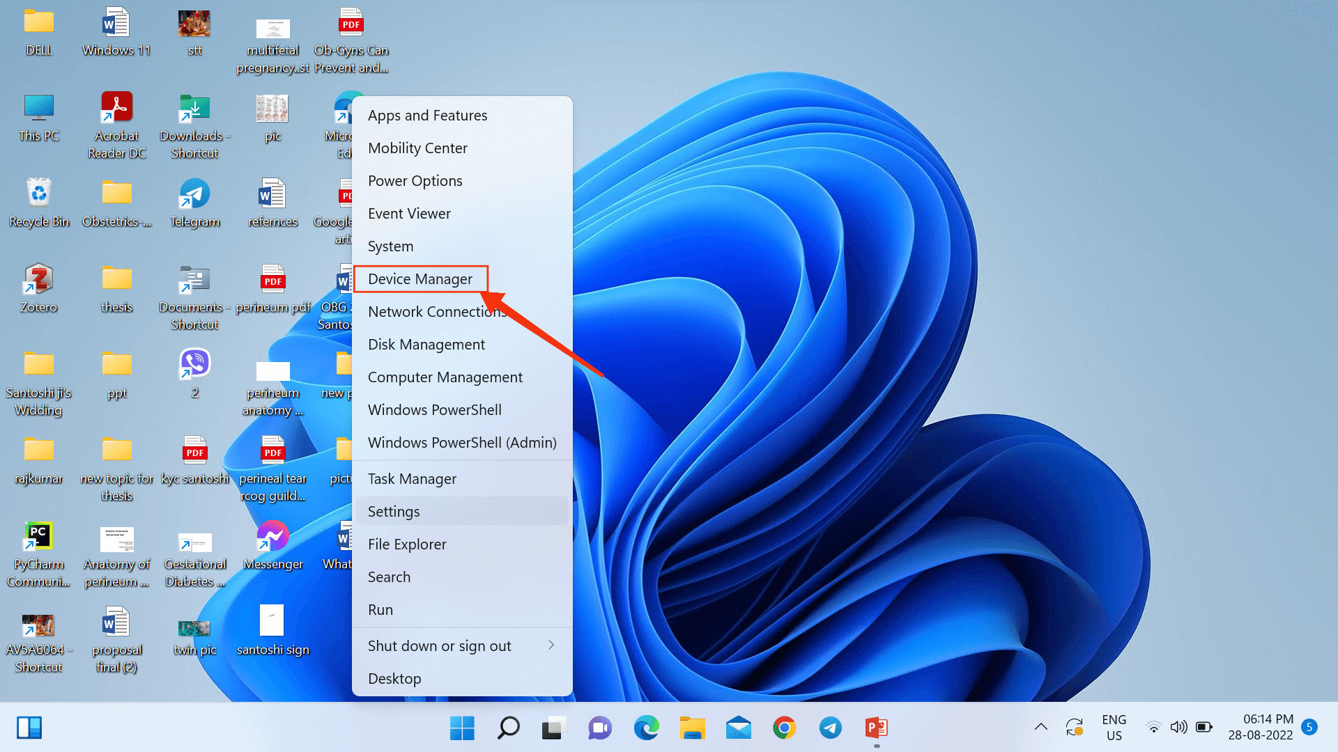
Task: Open notification count badge
Action: [1309, 728]
